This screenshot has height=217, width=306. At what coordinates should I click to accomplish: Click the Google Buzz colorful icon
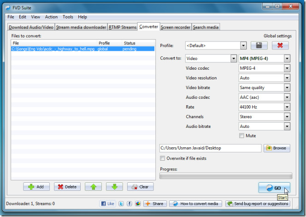click(138, 204)
